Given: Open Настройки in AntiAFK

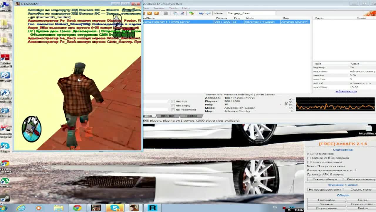Looking at the screenshot, I should (x=326, y=200).
